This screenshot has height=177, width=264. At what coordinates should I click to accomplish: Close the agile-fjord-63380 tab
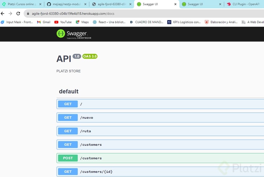(130, 4)
